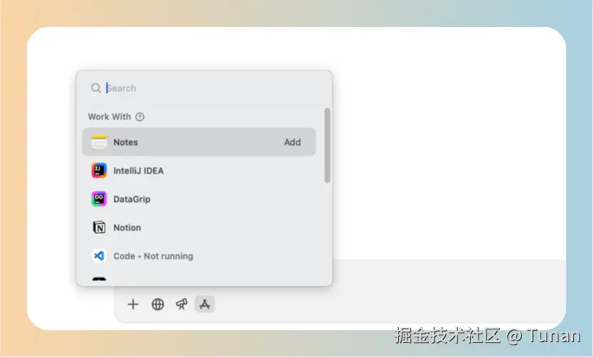
Task: Toggle the globe web search icon
Action: [158, 304]
